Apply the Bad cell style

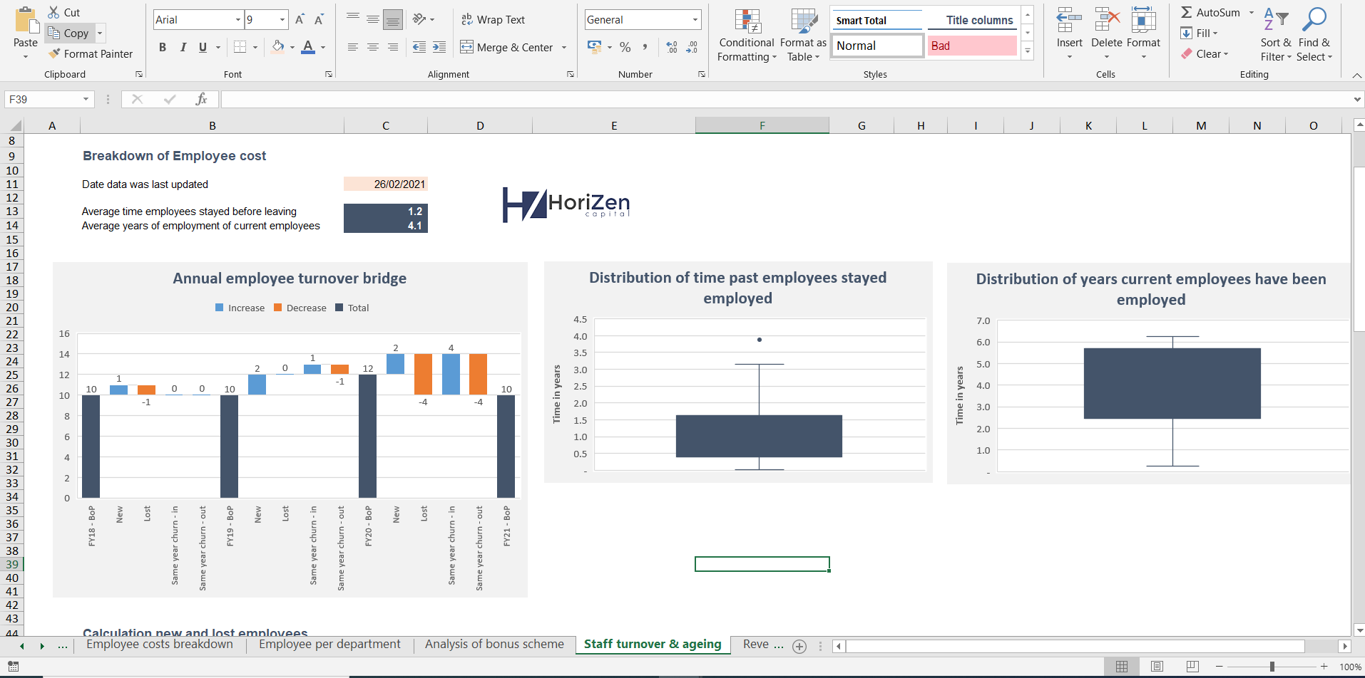(973, 46)
